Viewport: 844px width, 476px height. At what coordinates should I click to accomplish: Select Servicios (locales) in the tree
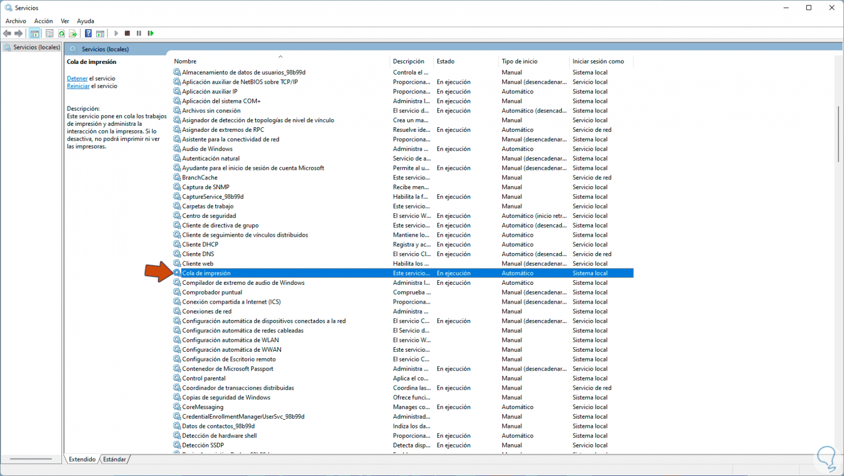pos(36,47)
